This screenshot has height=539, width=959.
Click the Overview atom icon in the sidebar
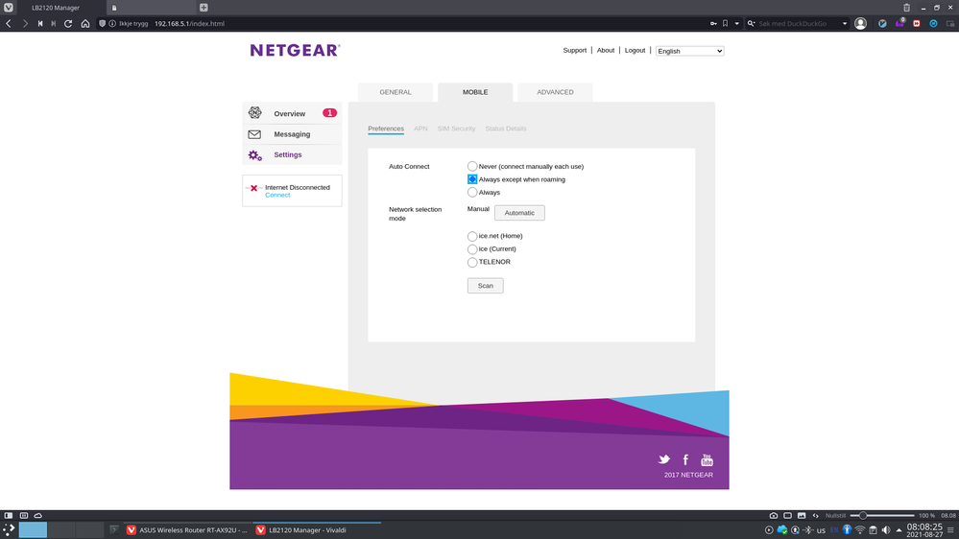[x=254, y=113]
